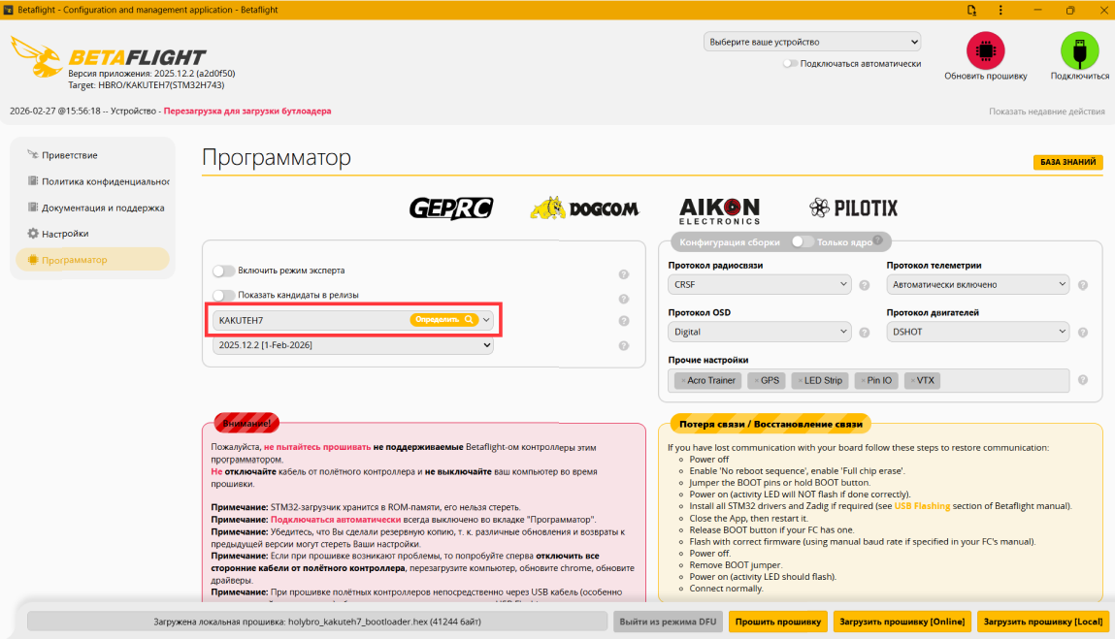Screen dimensions: 1115x639
Task: Go to Приветствие sidebar item
Action: coord(69,155)
